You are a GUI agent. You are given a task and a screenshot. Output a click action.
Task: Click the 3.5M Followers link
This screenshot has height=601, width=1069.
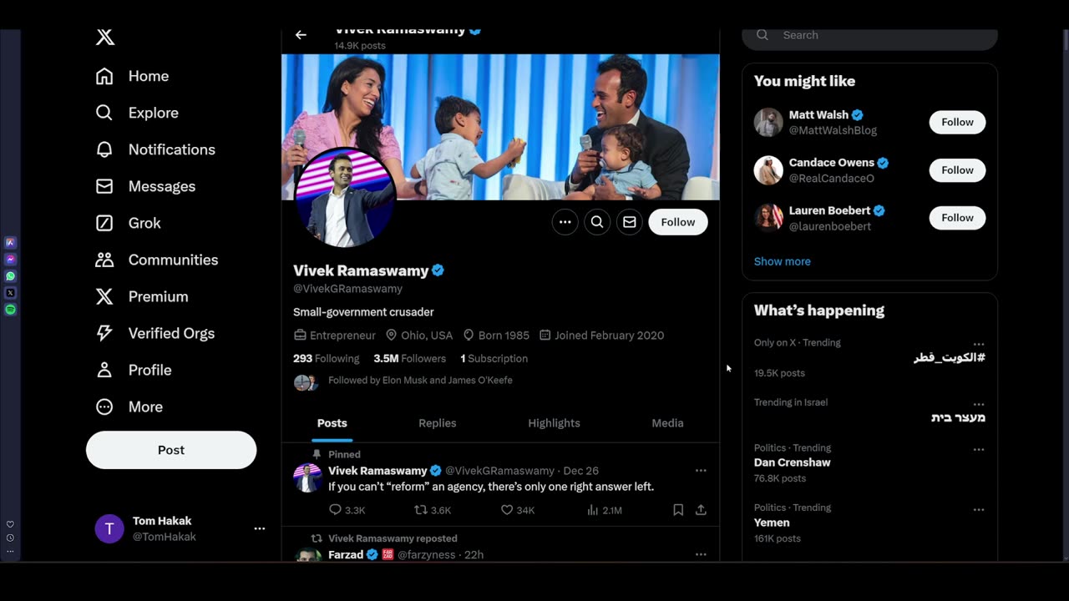click(409, 358)
